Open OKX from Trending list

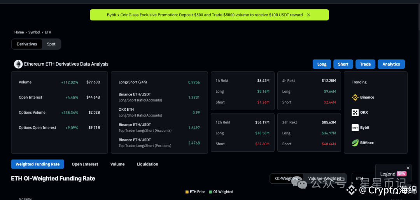(x=360, y=113)
